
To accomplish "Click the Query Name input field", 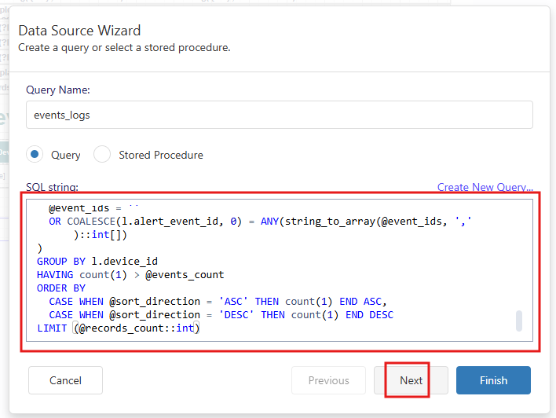I will pyautogui.click(x=279, y=115).
